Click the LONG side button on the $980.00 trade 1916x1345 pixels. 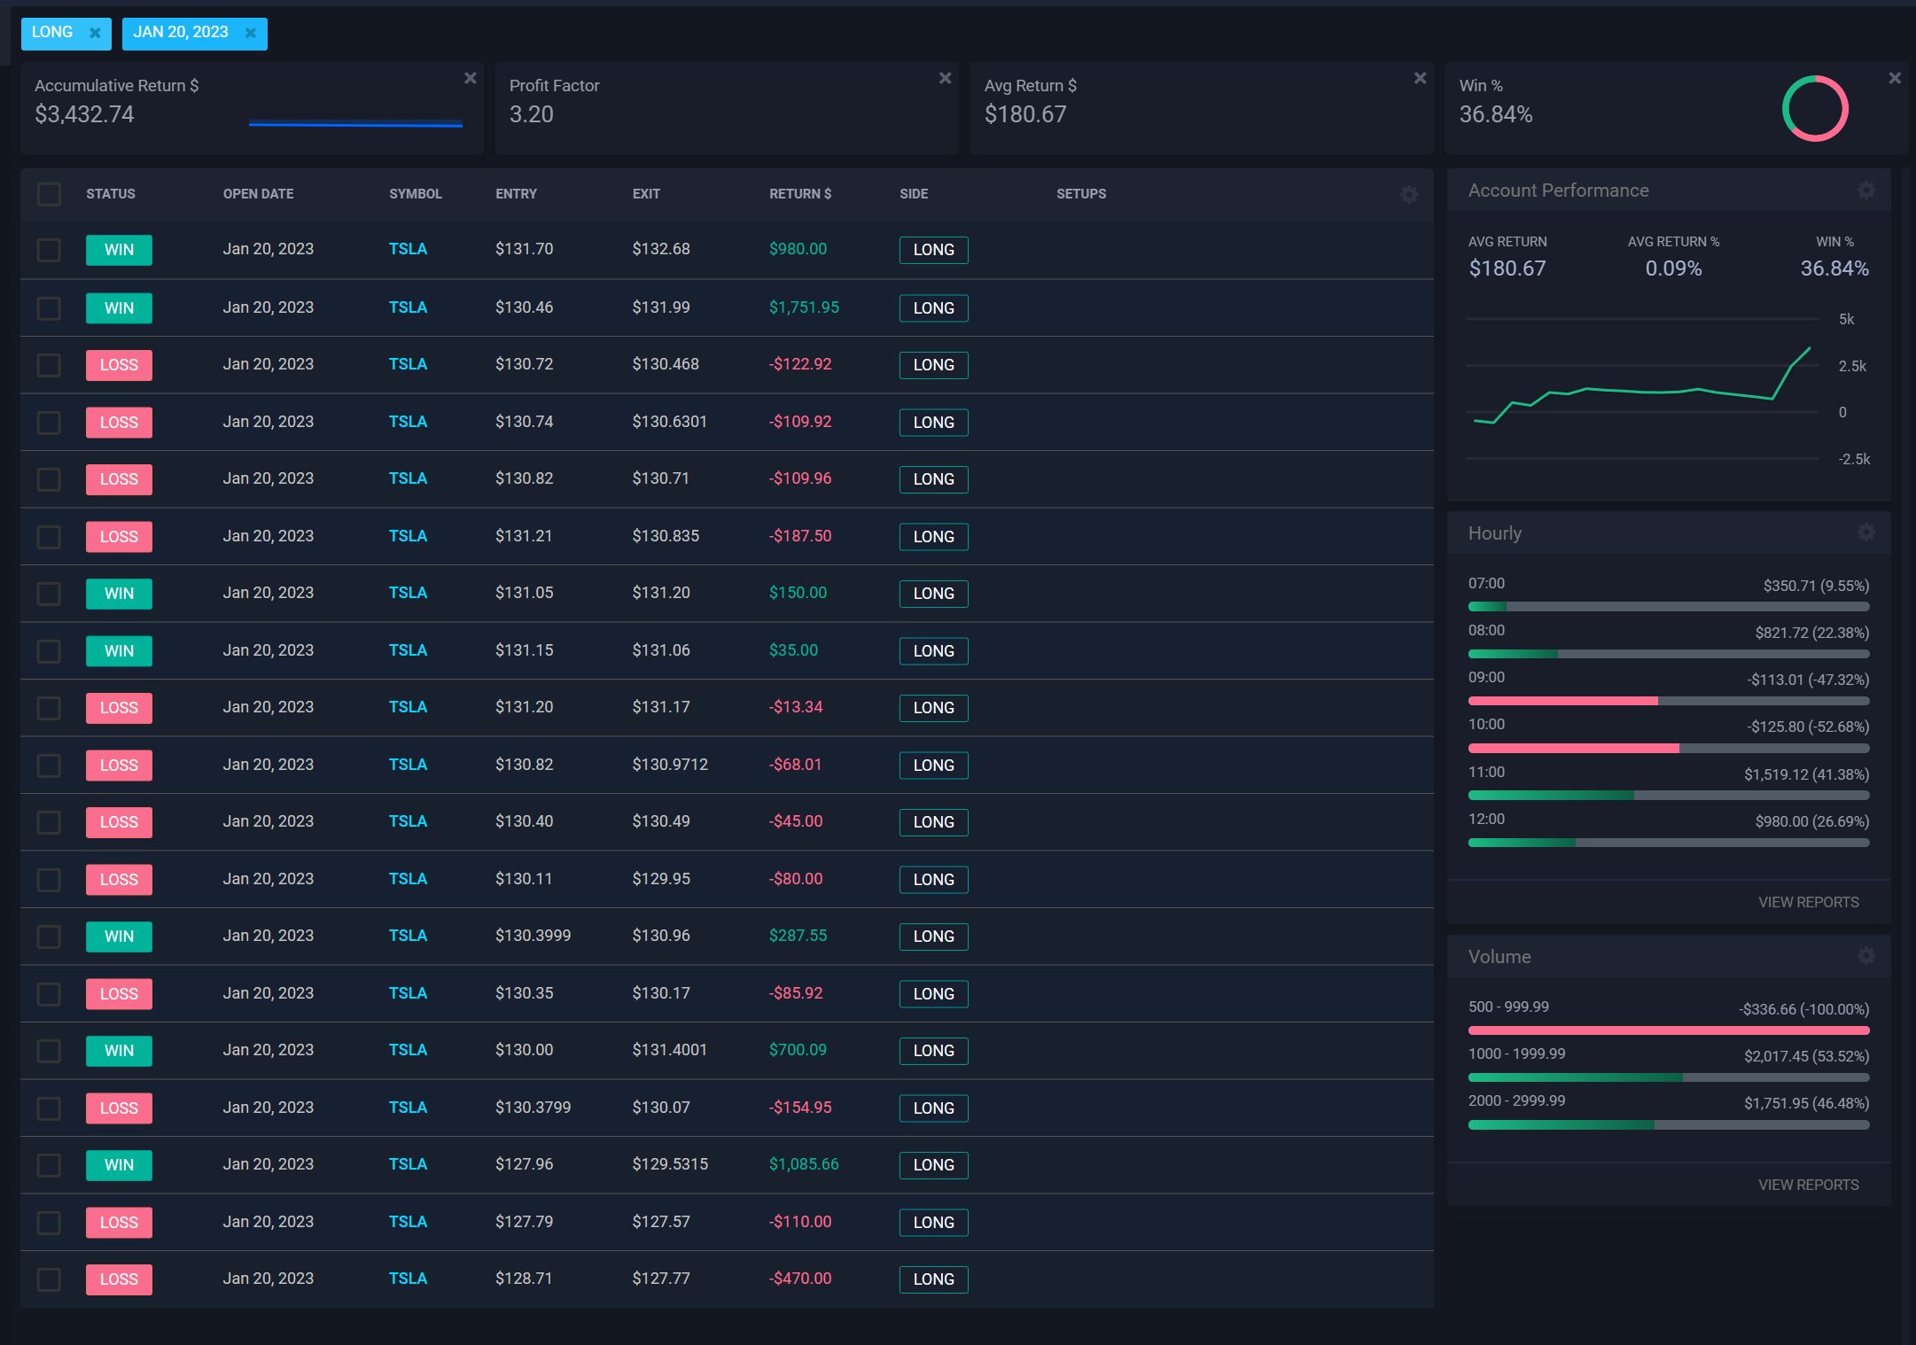(x=933, y=250)
